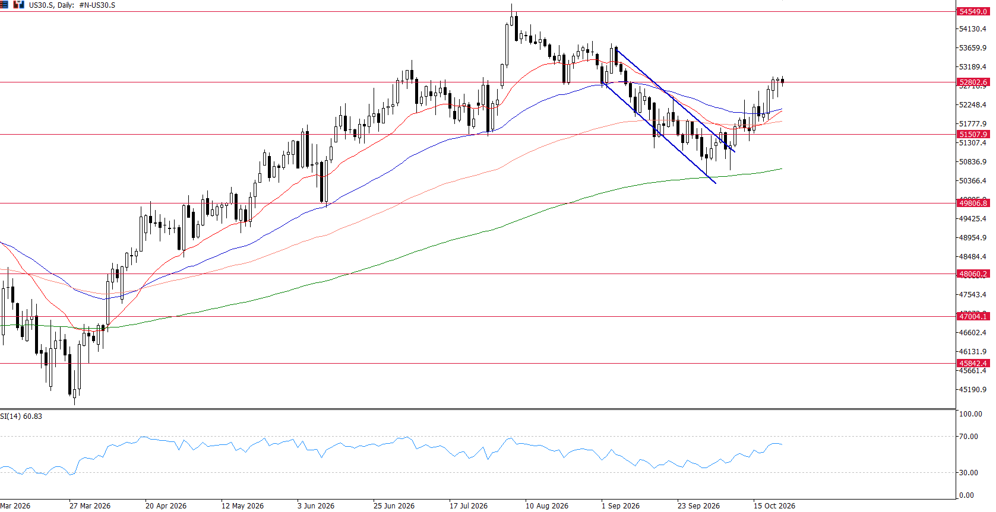The width and height of the screenshot is (996, 512).
Task: Click the 1 Sep 2026 date label
Action: click(x=621, y=506)
